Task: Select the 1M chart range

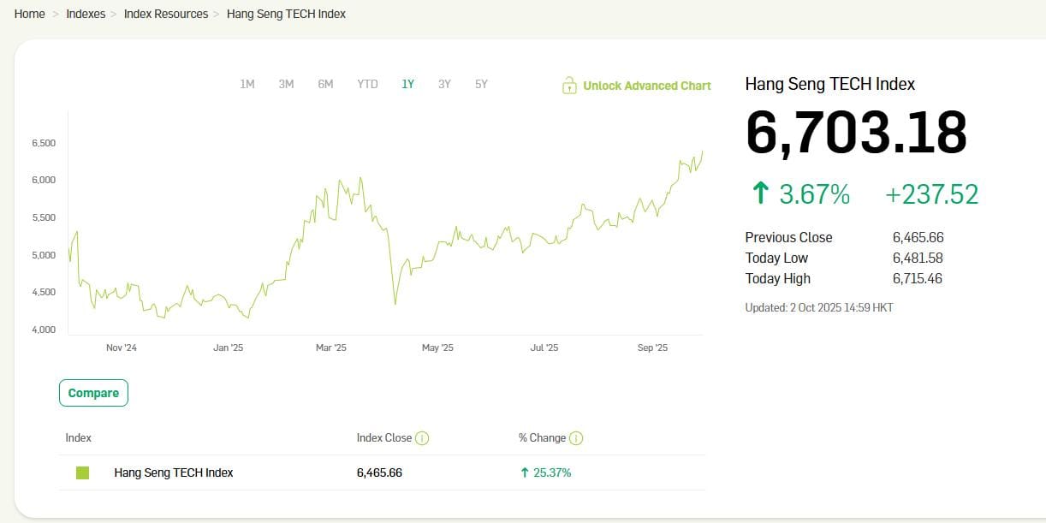Action: [247, 84]
